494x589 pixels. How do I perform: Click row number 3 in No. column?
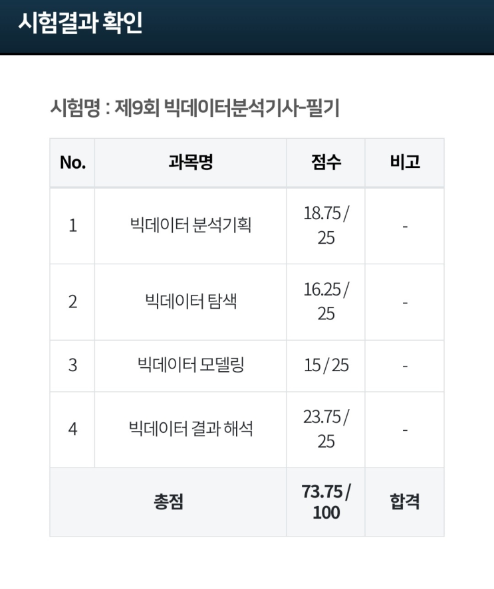(x=72, y=365)
